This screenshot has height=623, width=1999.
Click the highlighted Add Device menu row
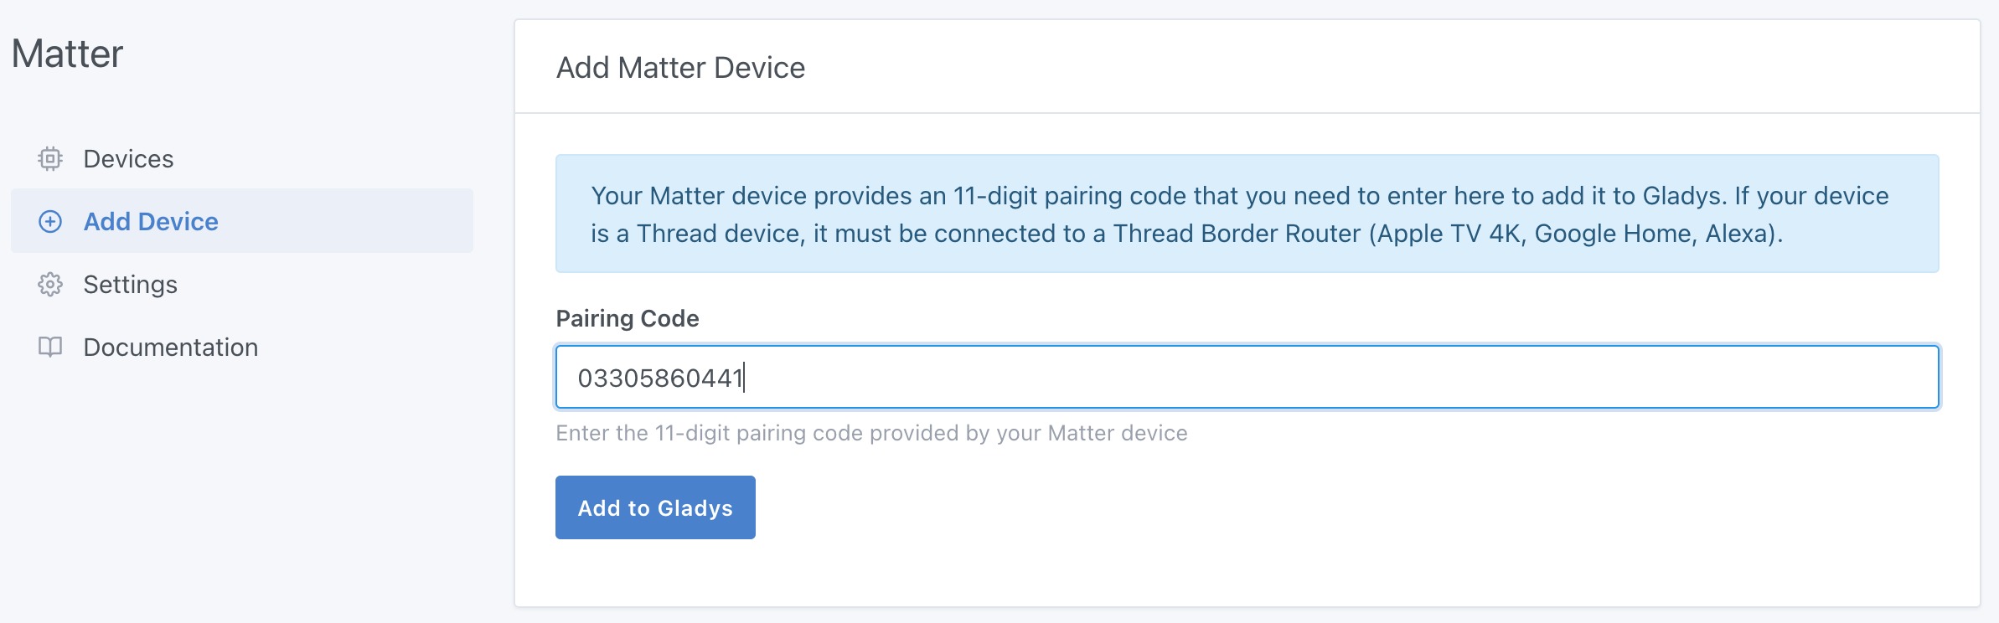coord(243,221)
